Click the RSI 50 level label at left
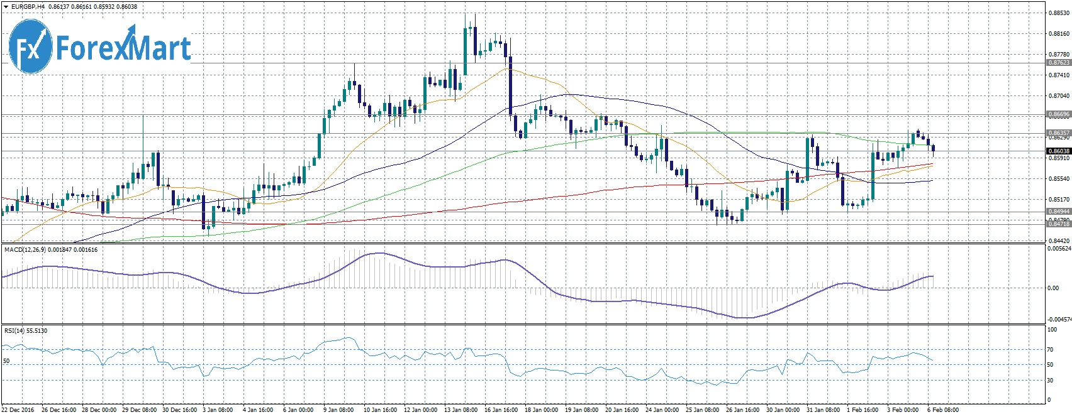This screenshot has height=417, width=1072. click(7, 361)
